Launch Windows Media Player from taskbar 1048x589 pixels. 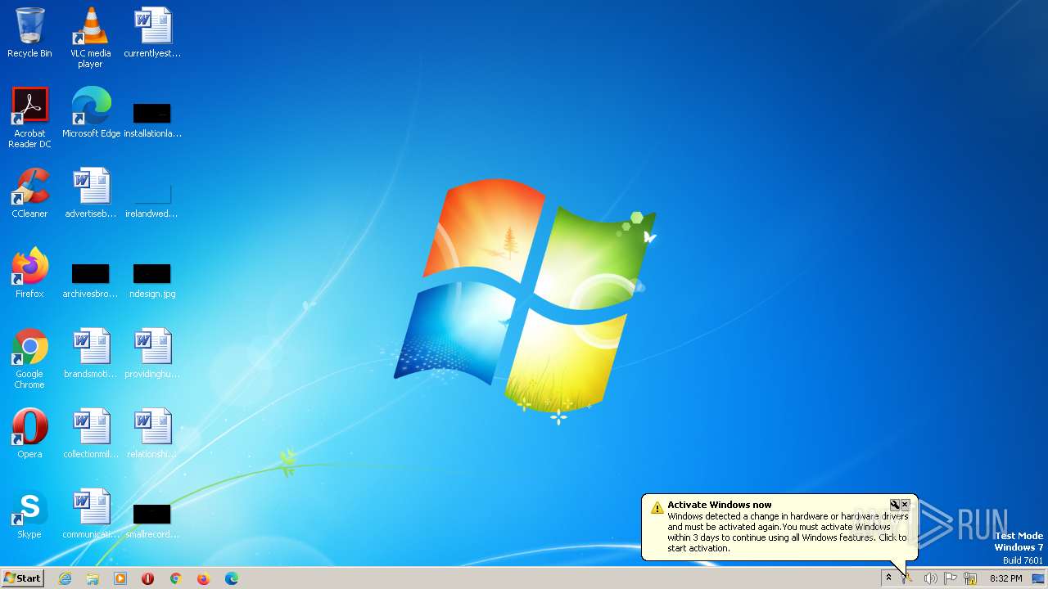point(120,578)
